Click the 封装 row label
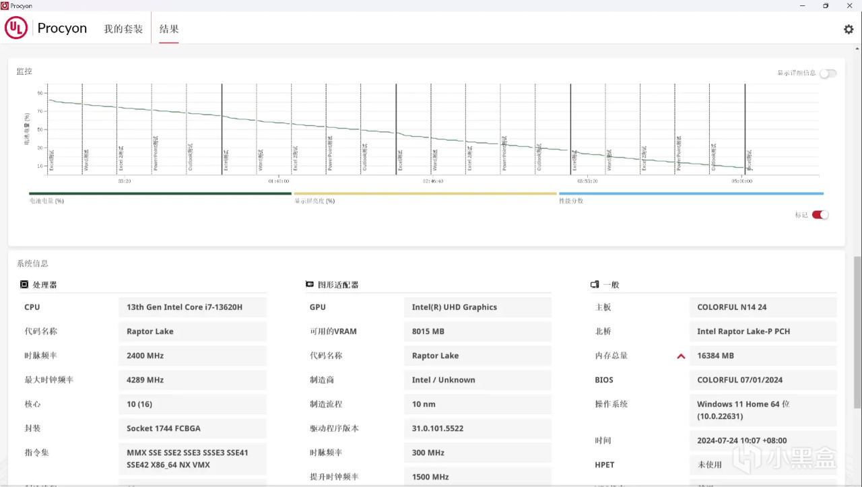Viewport: 862px width, 487px height. point(32,428)
